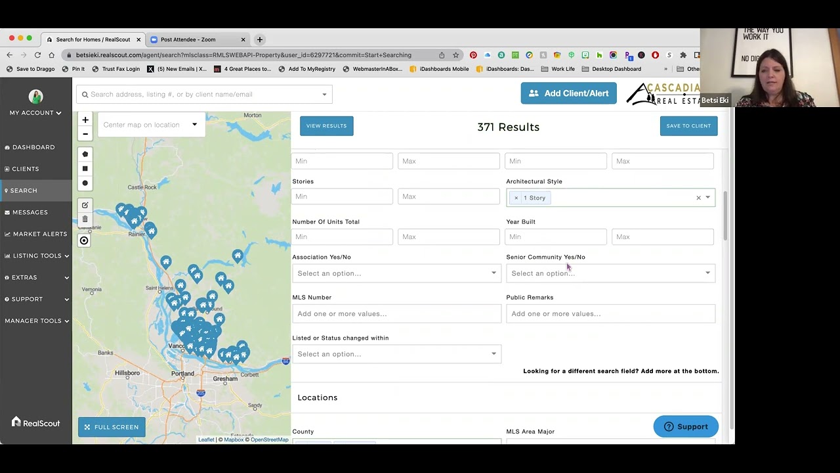Click the delete layers trash tool
Viewport: 840px width, 473px height.
85,219
